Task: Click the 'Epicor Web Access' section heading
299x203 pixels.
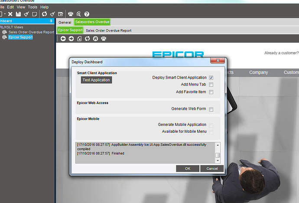Action: point(92,103)
